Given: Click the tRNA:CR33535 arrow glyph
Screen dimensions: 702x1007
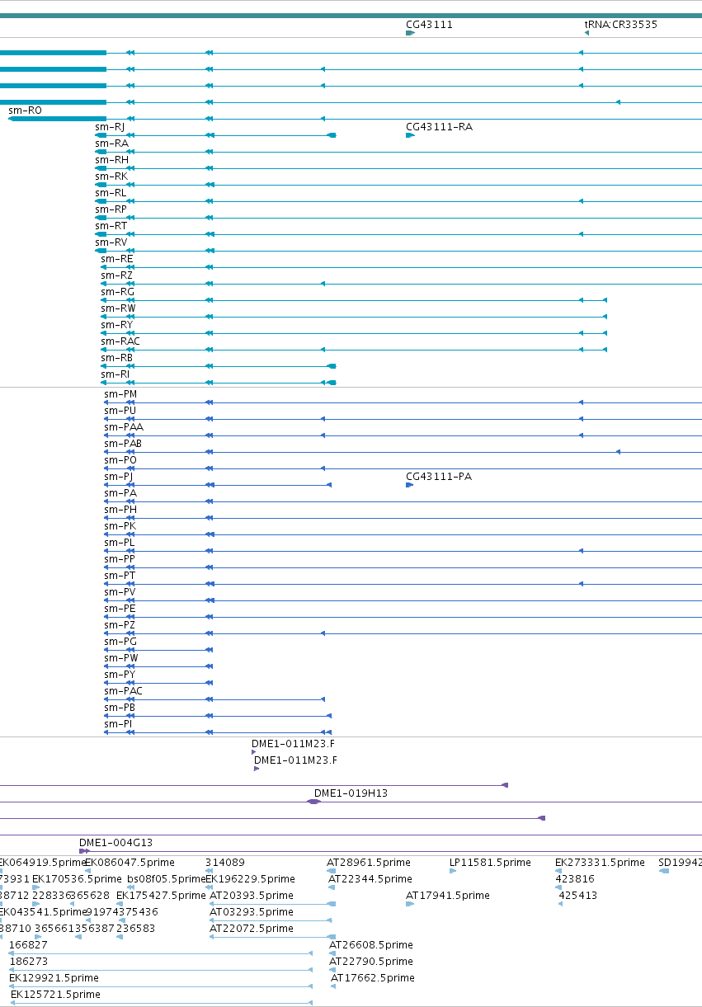Looking at the screenshot, I should pyautogui.click(x=587, y=33).
